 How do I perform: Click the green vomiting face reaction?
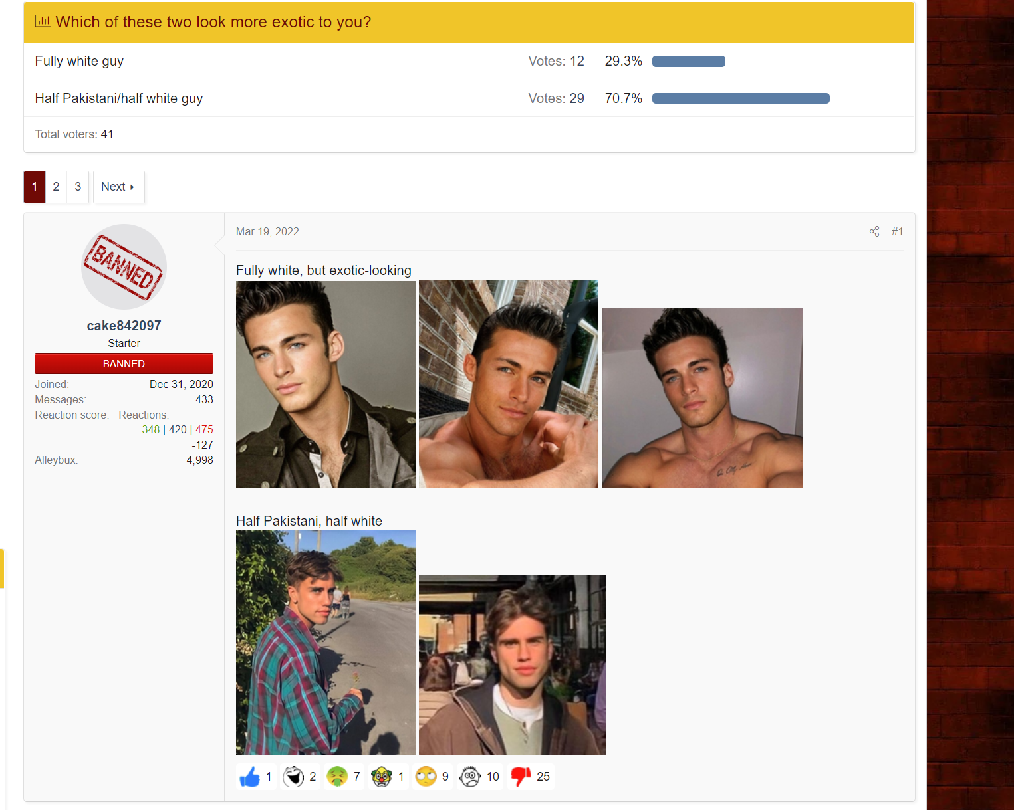point(337,777)
